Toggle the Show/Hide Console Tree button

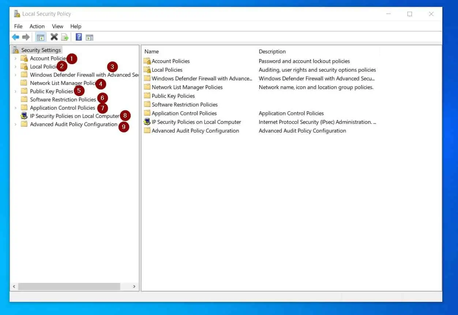coord(40,37)
